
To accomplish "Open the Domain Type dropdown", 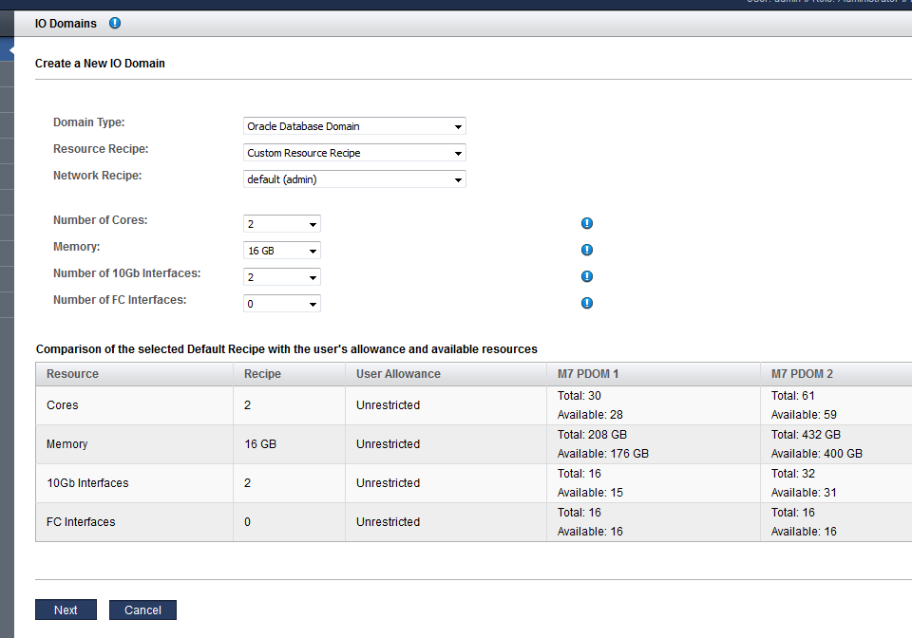I will point(354,126).
